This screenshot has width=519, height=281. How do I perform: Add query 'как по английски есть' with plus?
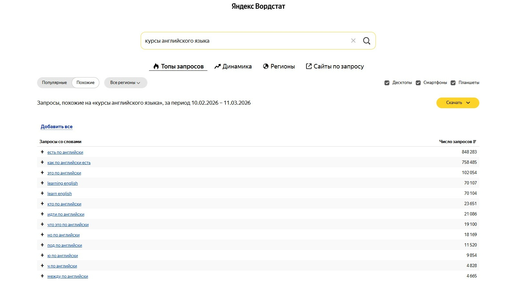tap(42, 162)
